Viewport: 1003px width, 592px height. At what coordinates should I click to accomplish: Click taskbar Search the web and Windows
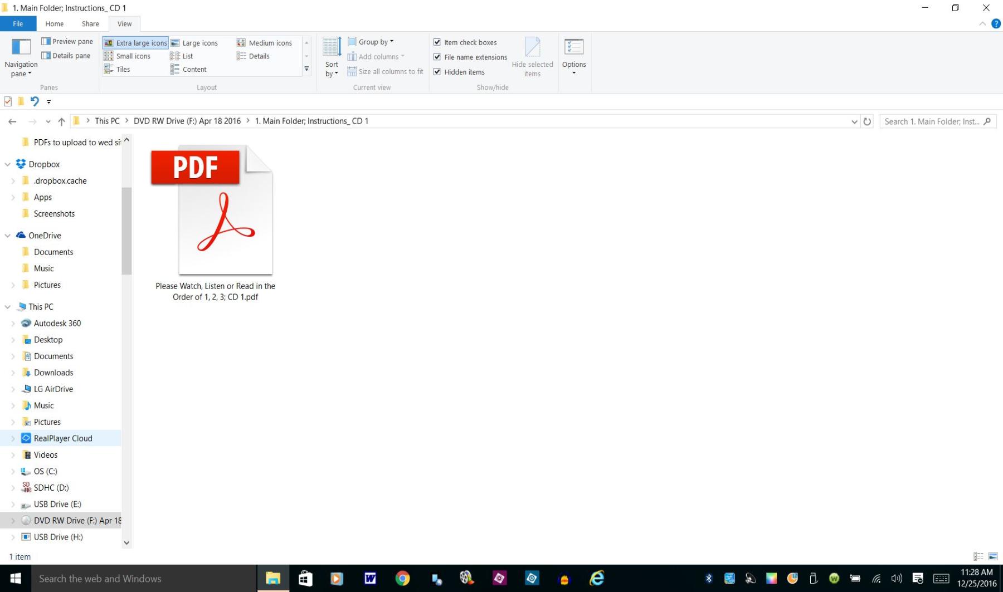tap(143, 579)
